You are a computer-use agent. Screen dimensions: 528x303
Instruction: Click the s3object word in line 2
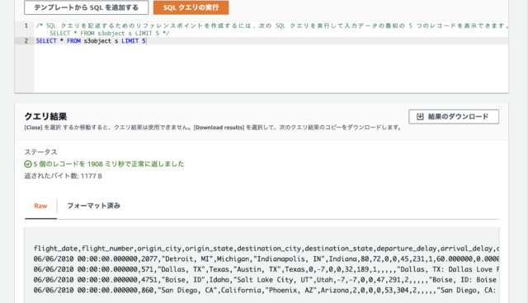(97, 40)
